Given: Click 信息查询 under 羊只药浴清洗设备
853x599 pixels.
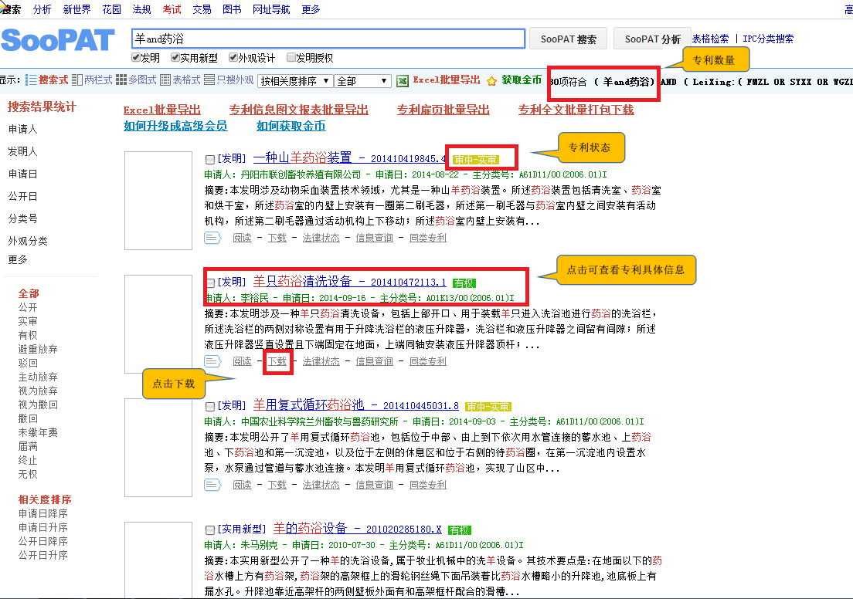Looking at the screenshot, I should pos(374,361).
